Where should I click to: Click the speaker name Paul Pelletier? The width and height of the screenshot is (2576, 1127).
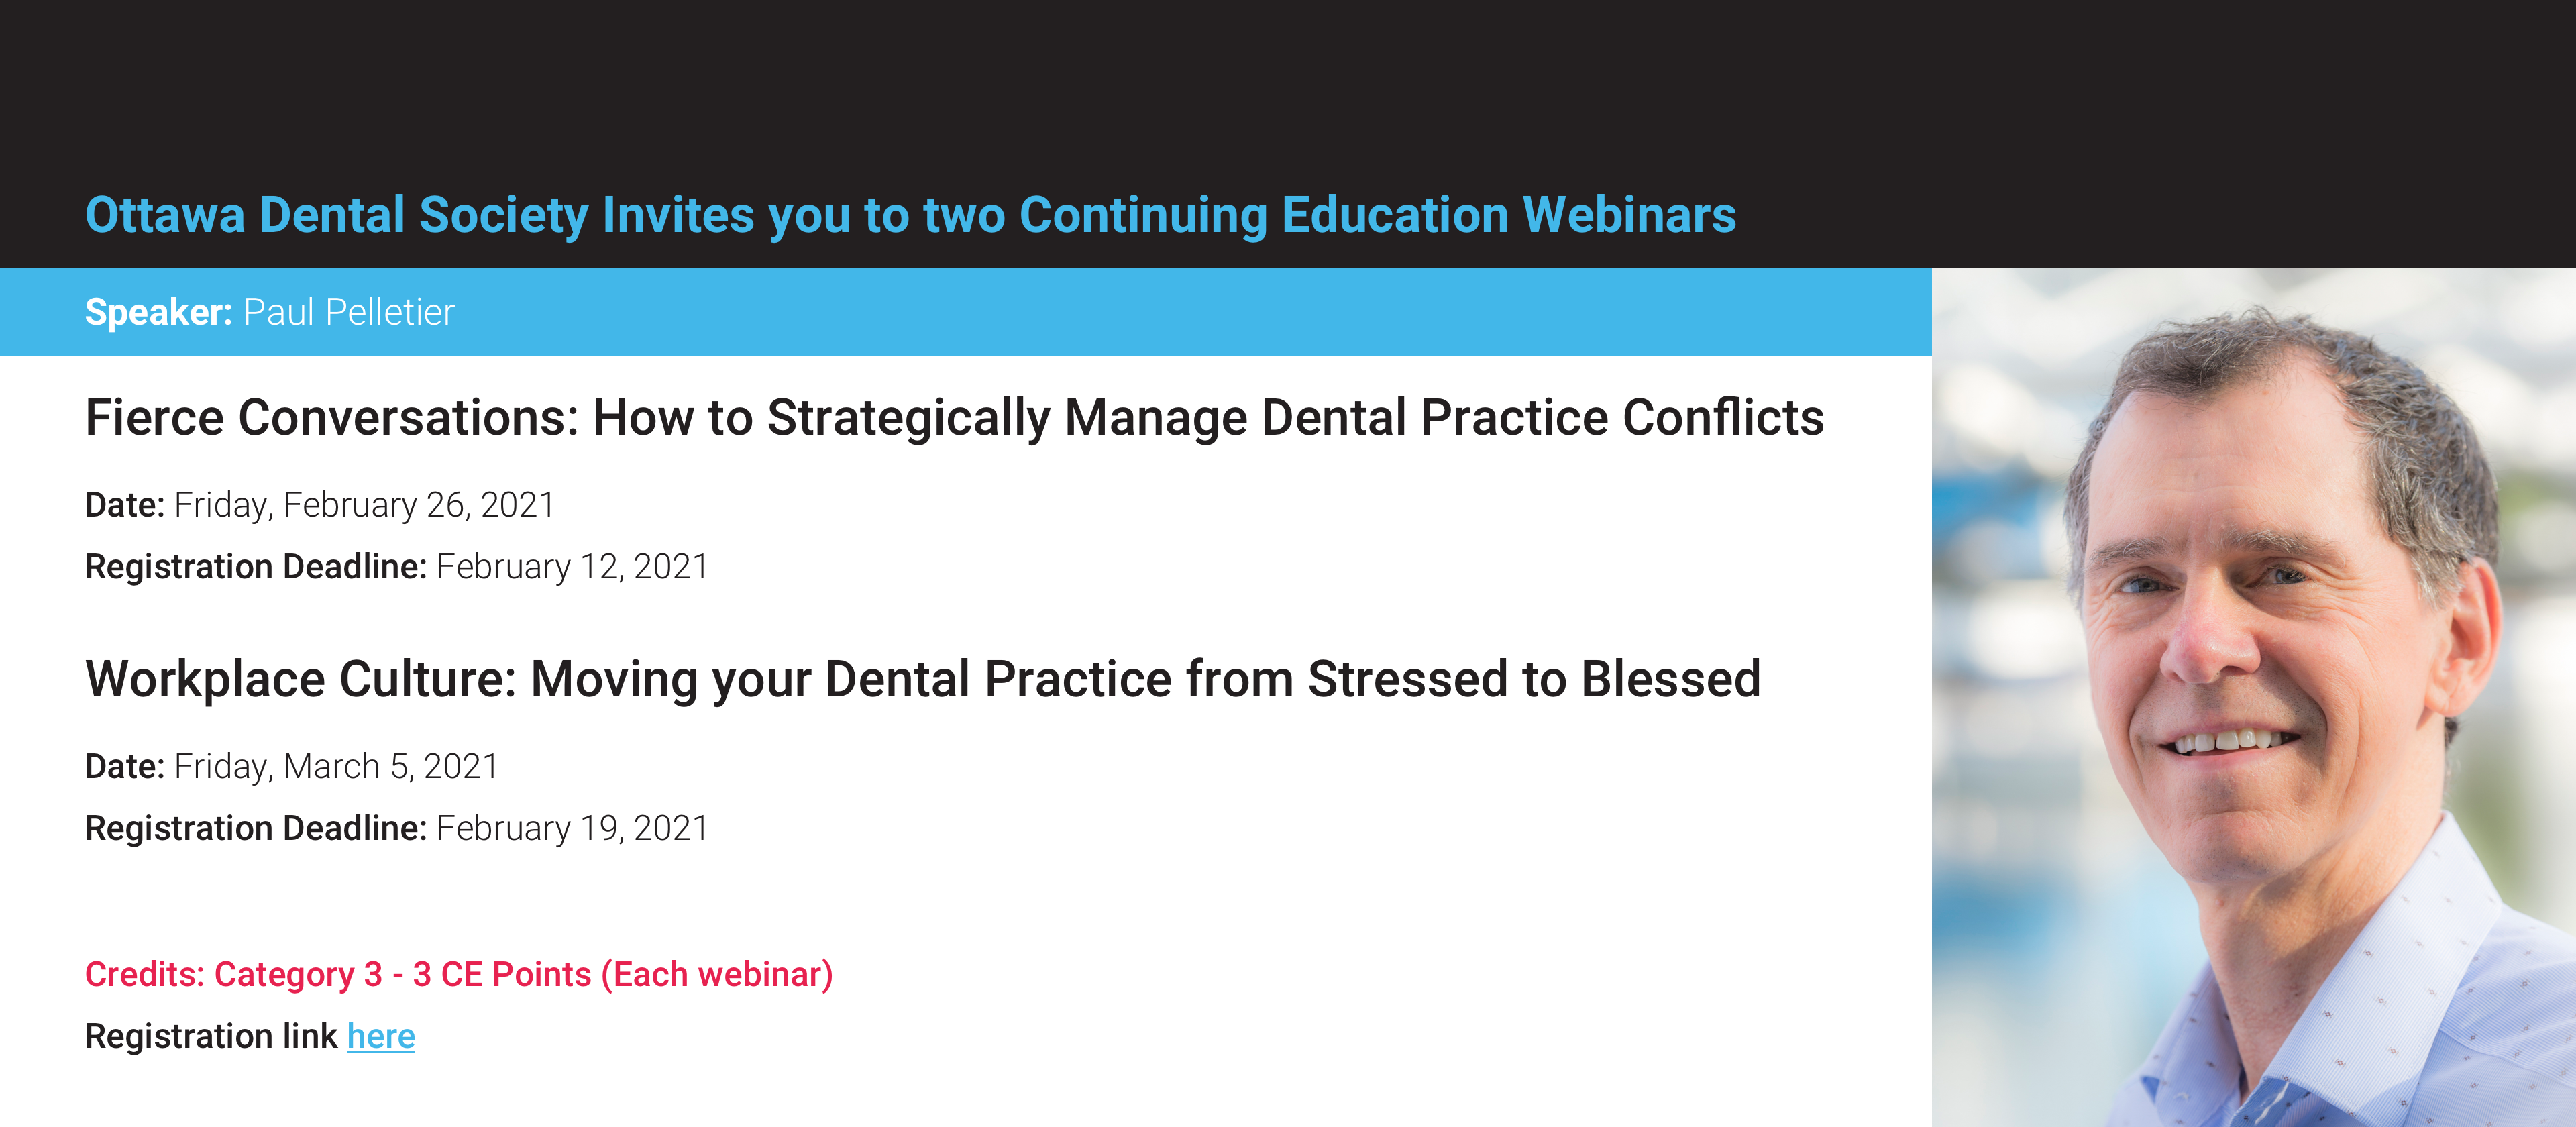pyautogui.click(x=349, y=312)
